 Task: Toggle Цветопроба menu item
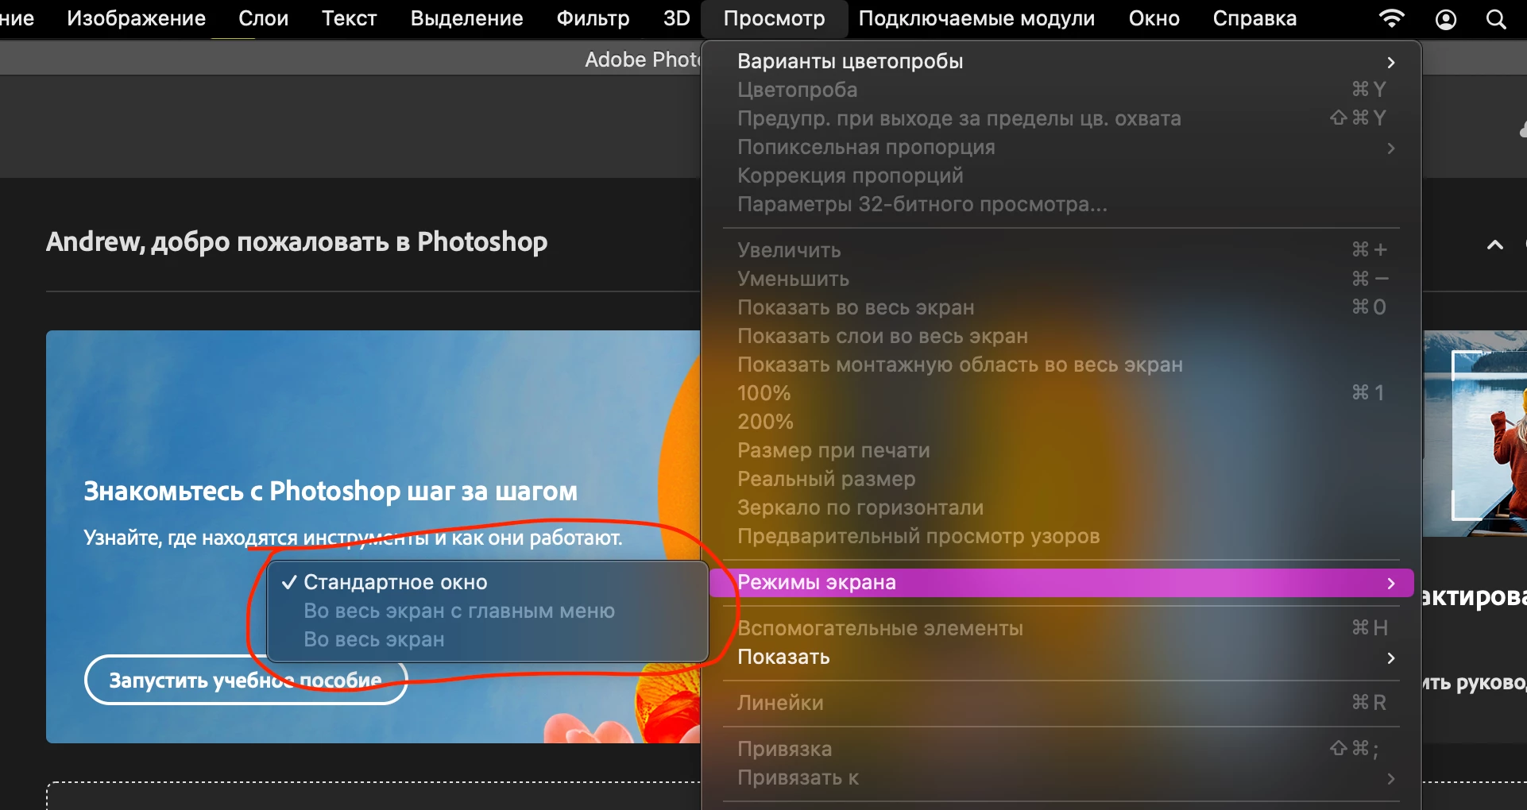click(x=1061, y=90)
